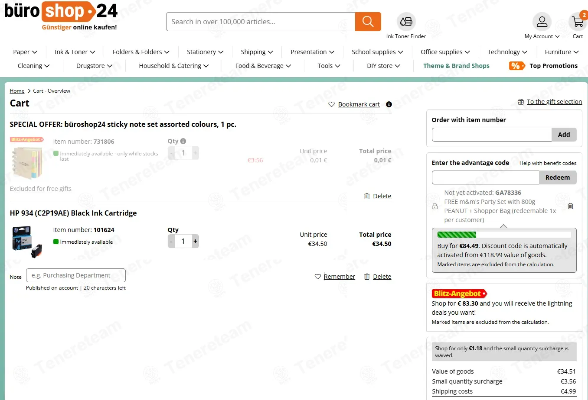Open the Ink Toner Finder icon

pyautogui.click(x=406, y=21)
